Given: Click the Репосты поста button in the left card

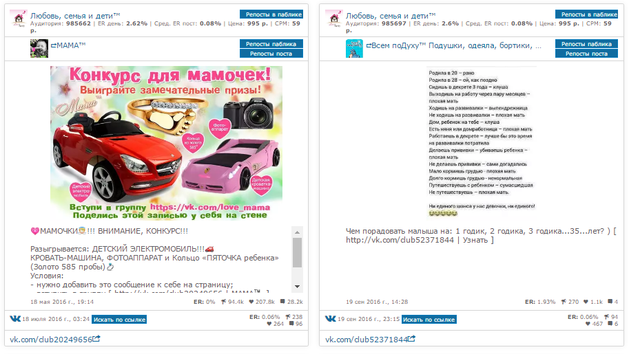Looking at the screenshot, I should coord(271,53).
